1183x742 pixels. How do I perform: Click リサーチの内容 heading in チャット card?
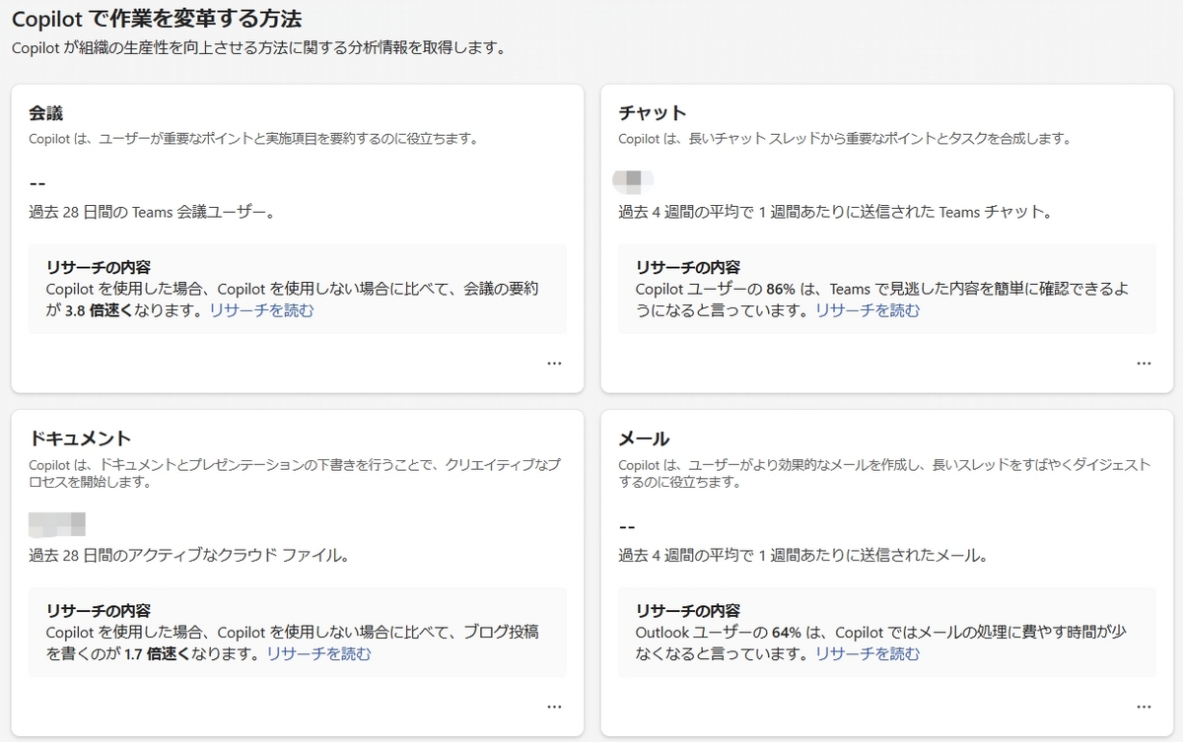click(x=688, y=267)
